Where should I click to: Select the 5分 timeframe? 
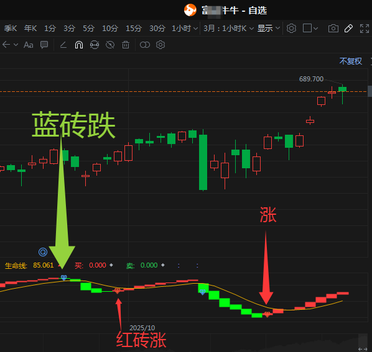pyautogui.click(x=88, y=29)
